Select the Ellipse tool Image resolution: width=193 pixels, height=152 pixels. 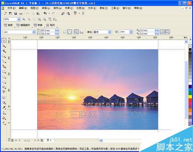tap(4, 77)
